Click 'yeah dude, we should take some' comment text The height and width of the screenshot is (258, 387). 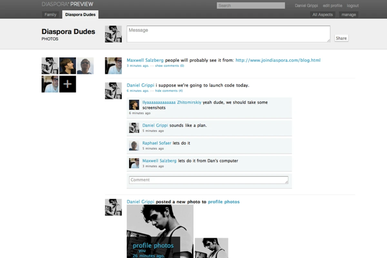click(x=205, y=105)
